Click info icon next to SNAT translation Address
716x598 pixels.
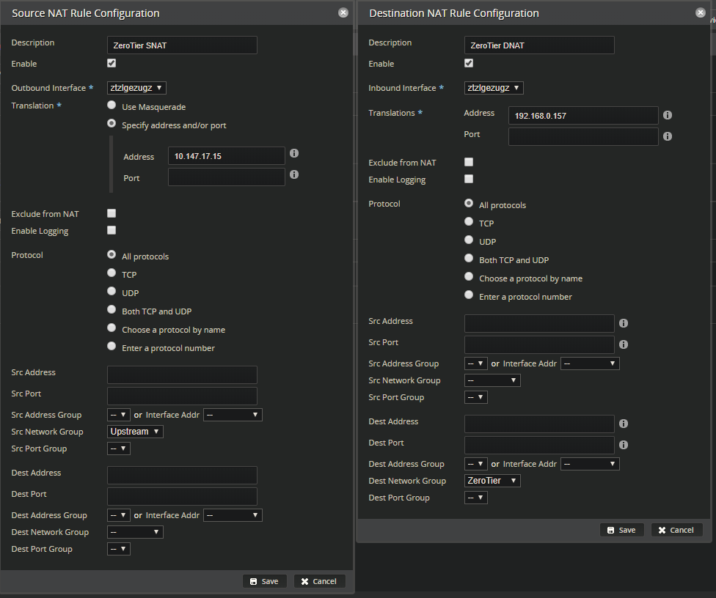tap(294, 153)
